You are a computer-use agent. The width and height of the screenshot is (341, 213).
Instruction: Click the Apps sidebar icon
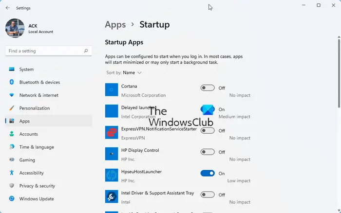(12, 121)
